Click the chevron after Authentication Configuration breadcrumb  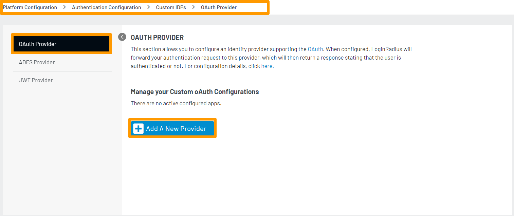(x=149, y=7)
